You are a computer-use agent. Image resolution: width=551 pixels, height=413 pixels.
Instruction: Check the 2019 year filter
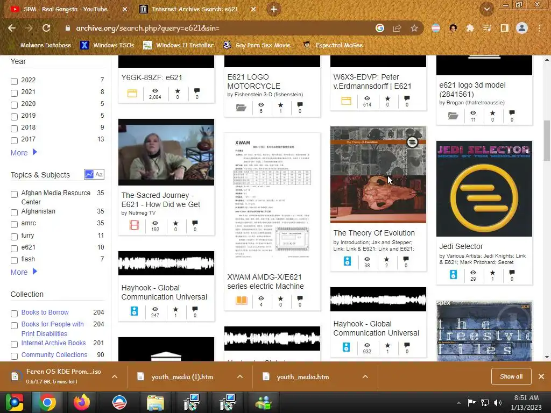tap(14, 117)
